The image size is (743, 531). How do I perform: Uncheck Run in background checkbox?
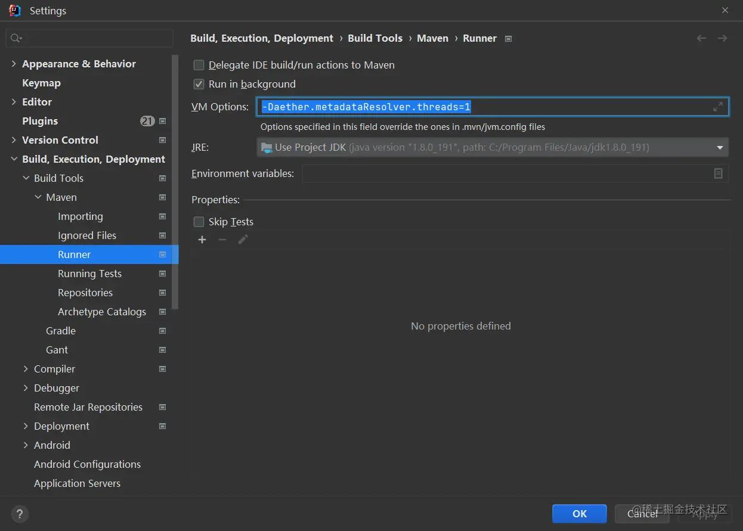[199, 84]
